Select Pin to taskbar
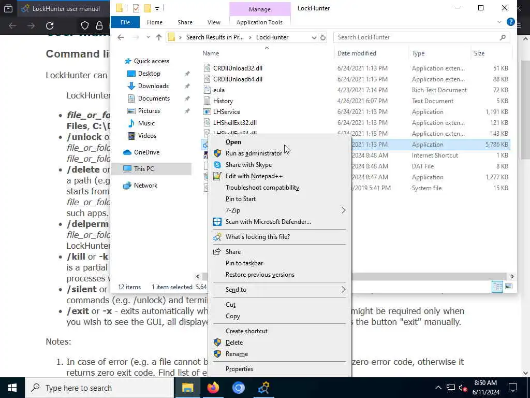The height and width of the screenshot is (398, 530). click(244, 263)
